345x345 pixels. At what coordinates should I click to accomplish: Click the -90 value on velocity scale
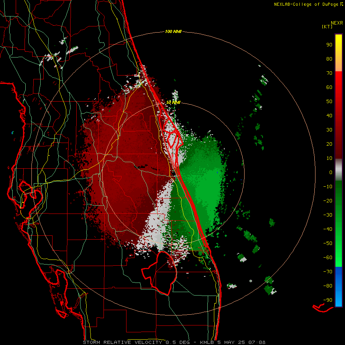click(x=328, y=300)
